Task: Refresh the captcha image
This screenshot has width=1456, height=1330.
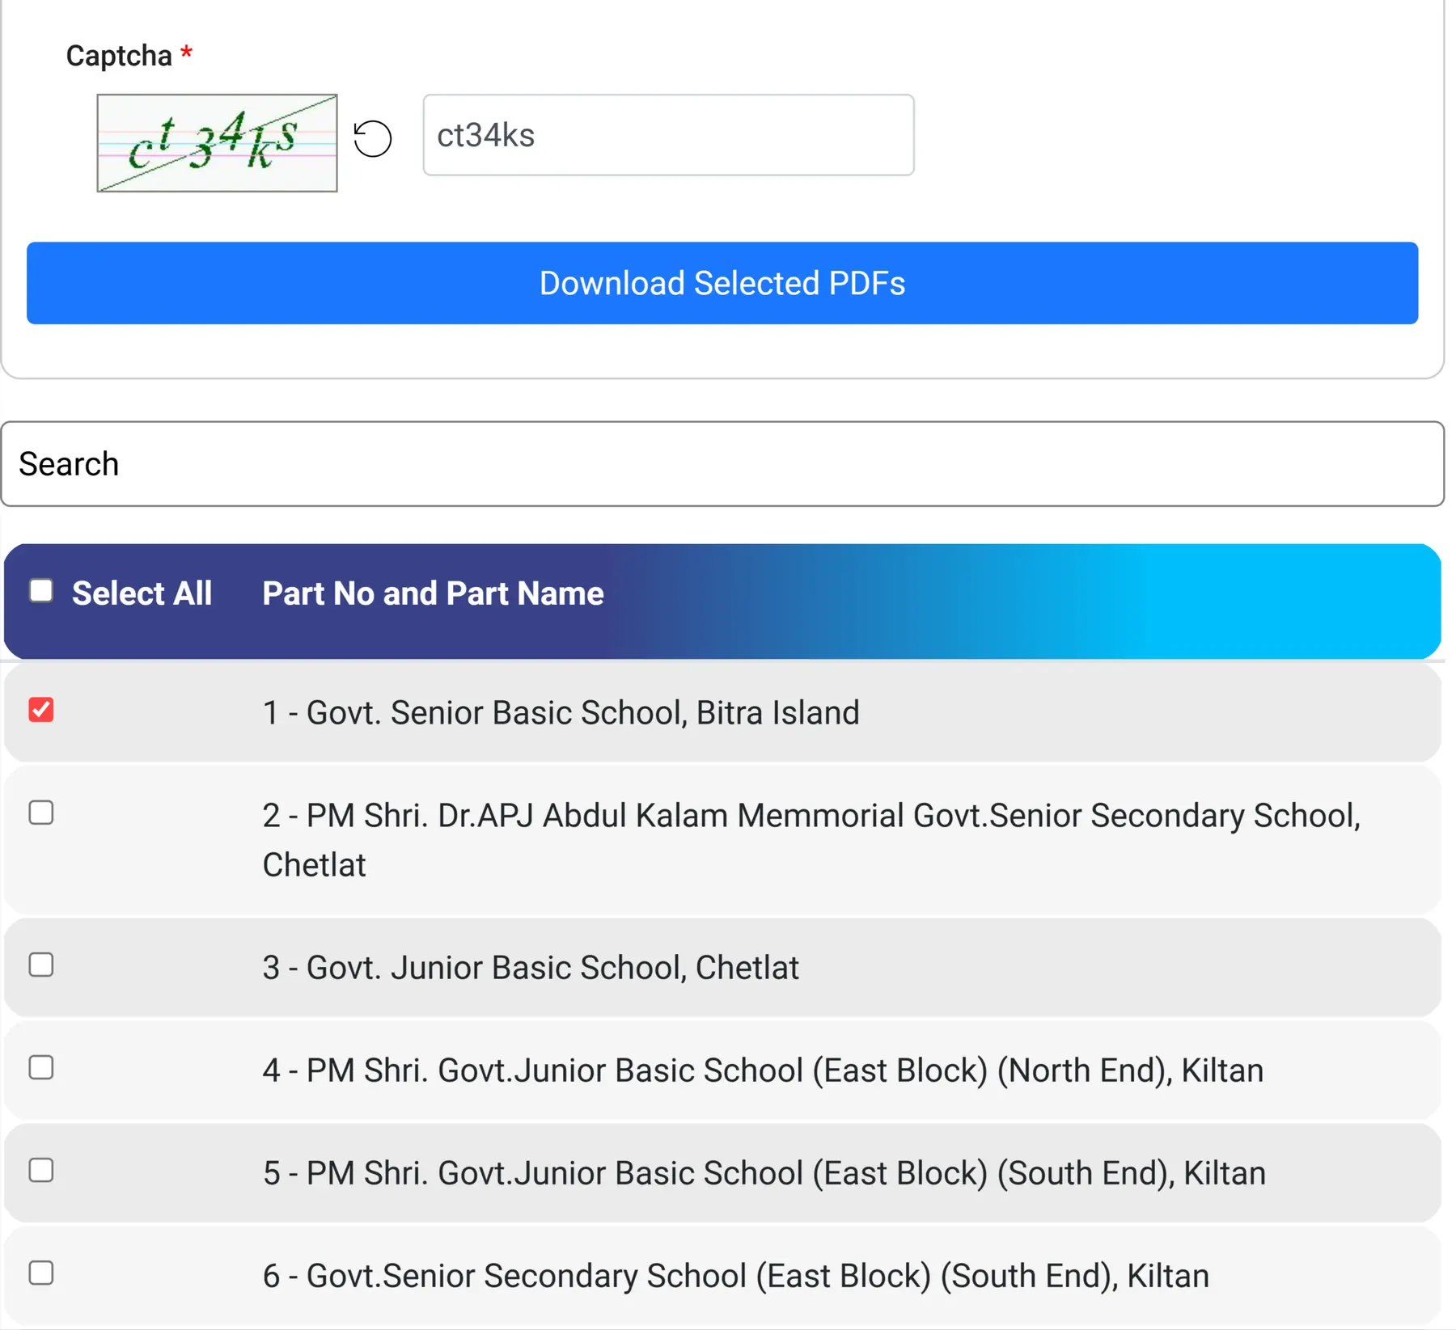Action: (372, 138)
